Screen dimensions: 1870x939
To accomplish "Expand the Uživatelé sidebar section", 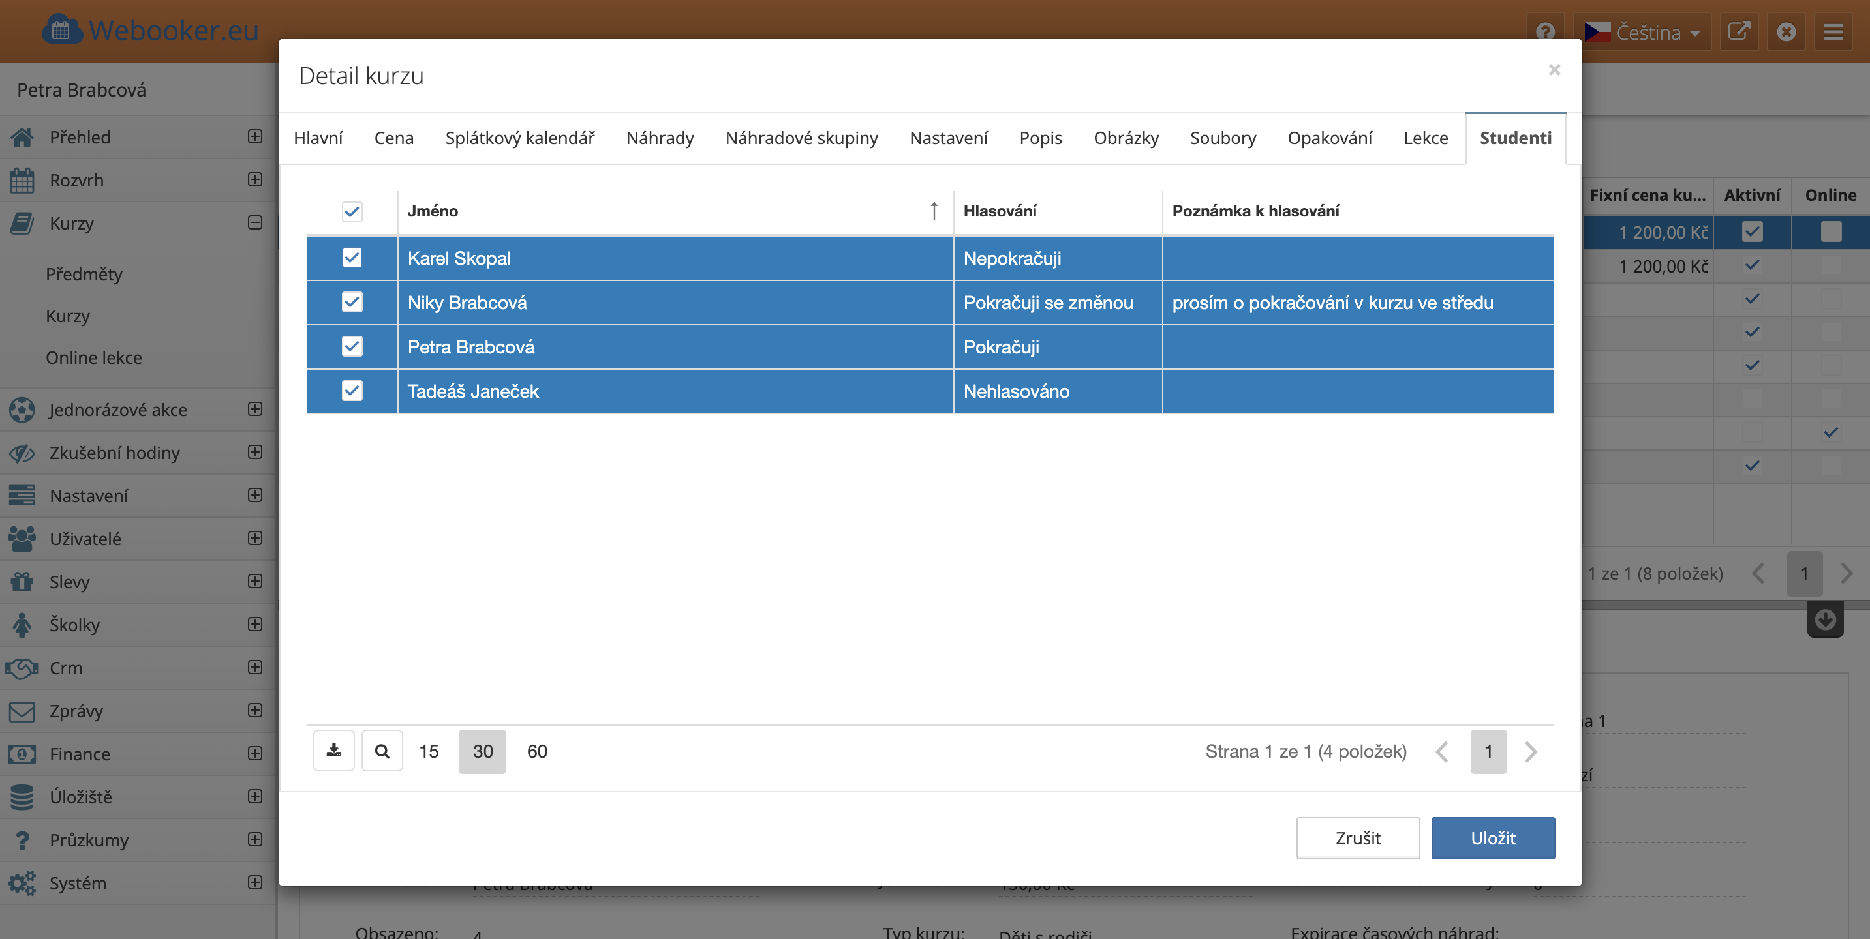I will pyautogui.click(x=255, y=539).
